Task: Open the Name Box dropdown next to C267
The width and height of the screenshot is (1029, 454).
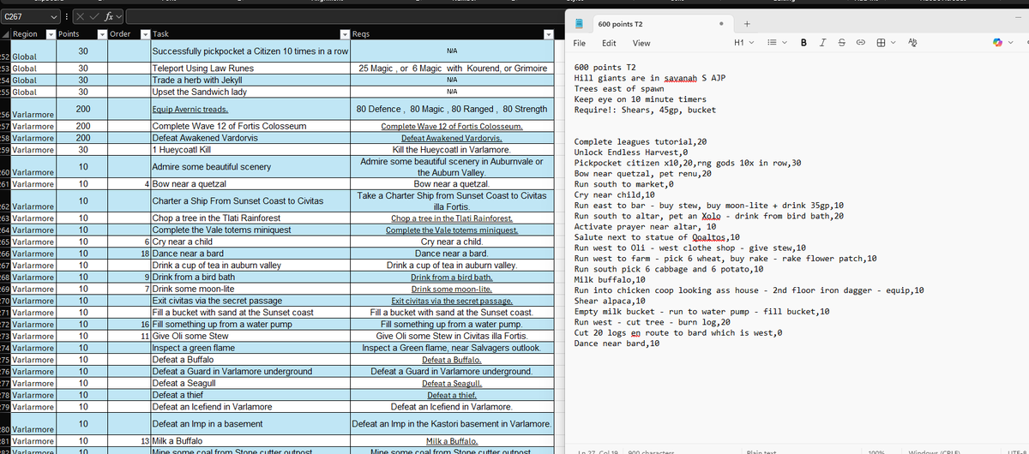Action: pyautogui.click(x=55, y=15)
